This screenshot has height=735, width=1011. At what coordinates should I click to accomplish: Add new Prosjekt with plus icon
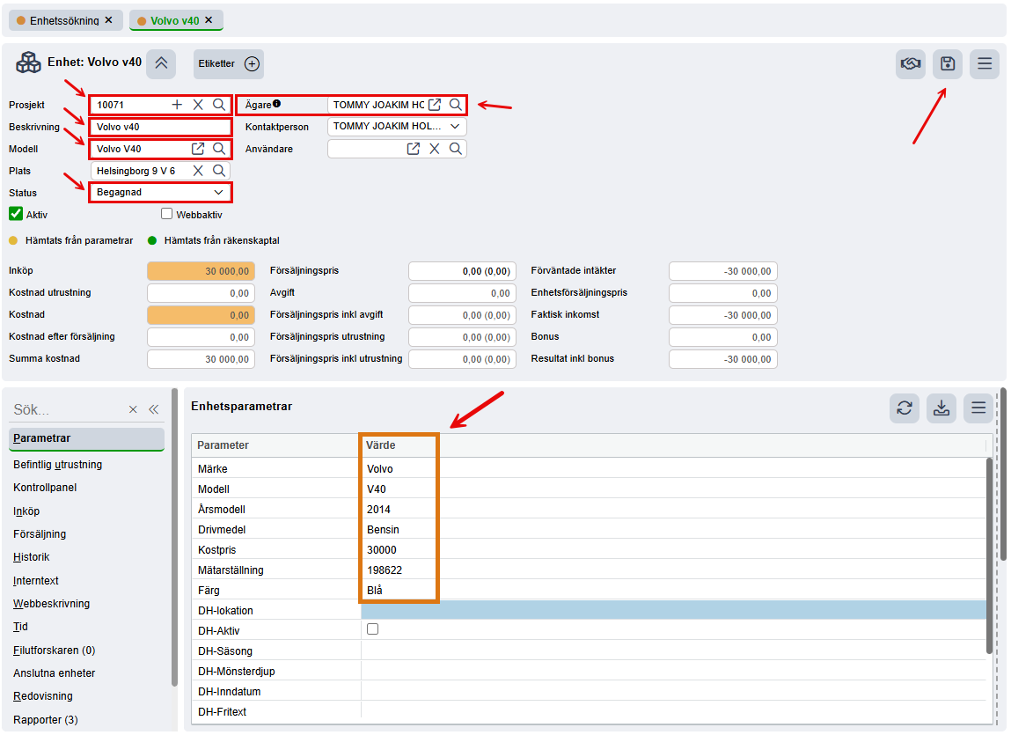tap(178, 105)
